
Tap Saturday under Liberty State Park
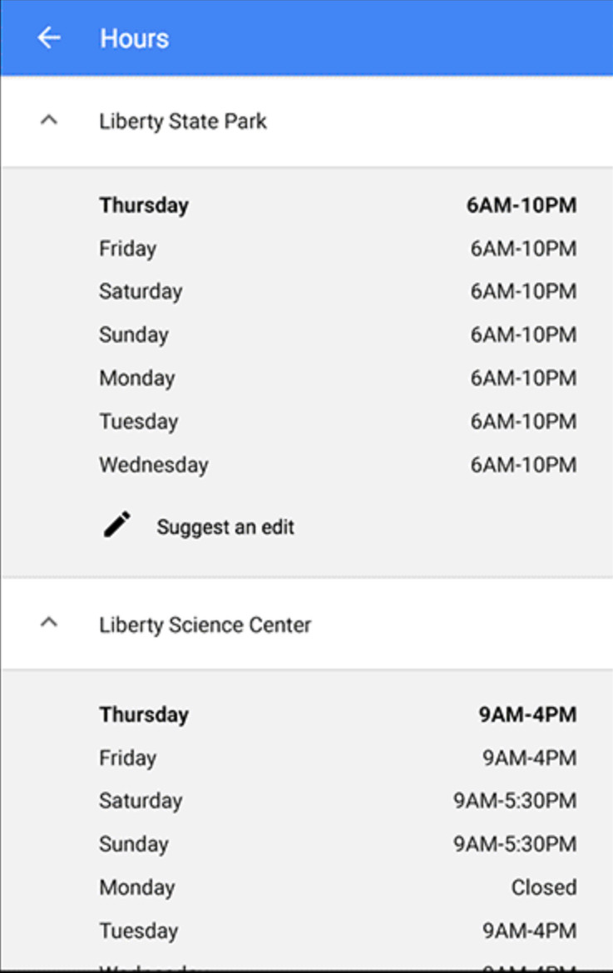pyautogui.click(x=141, y=292)
